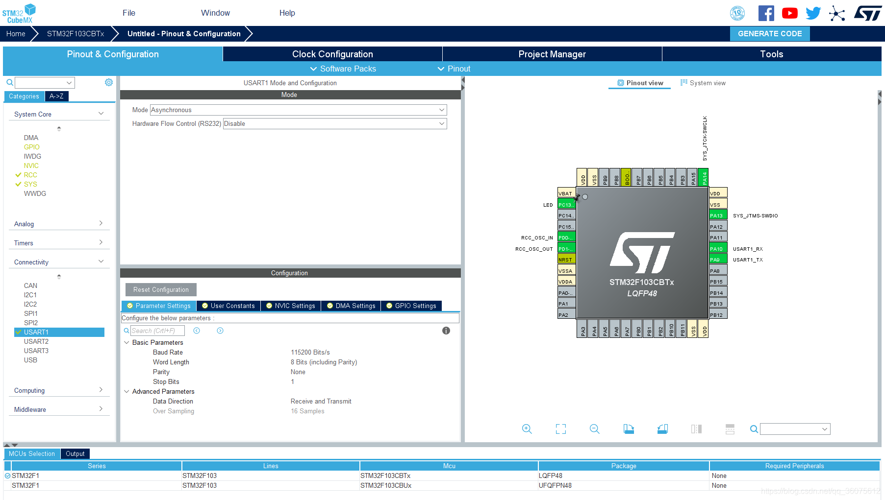
Task: Go to Home breadcrumb
Action: point(16,33)
